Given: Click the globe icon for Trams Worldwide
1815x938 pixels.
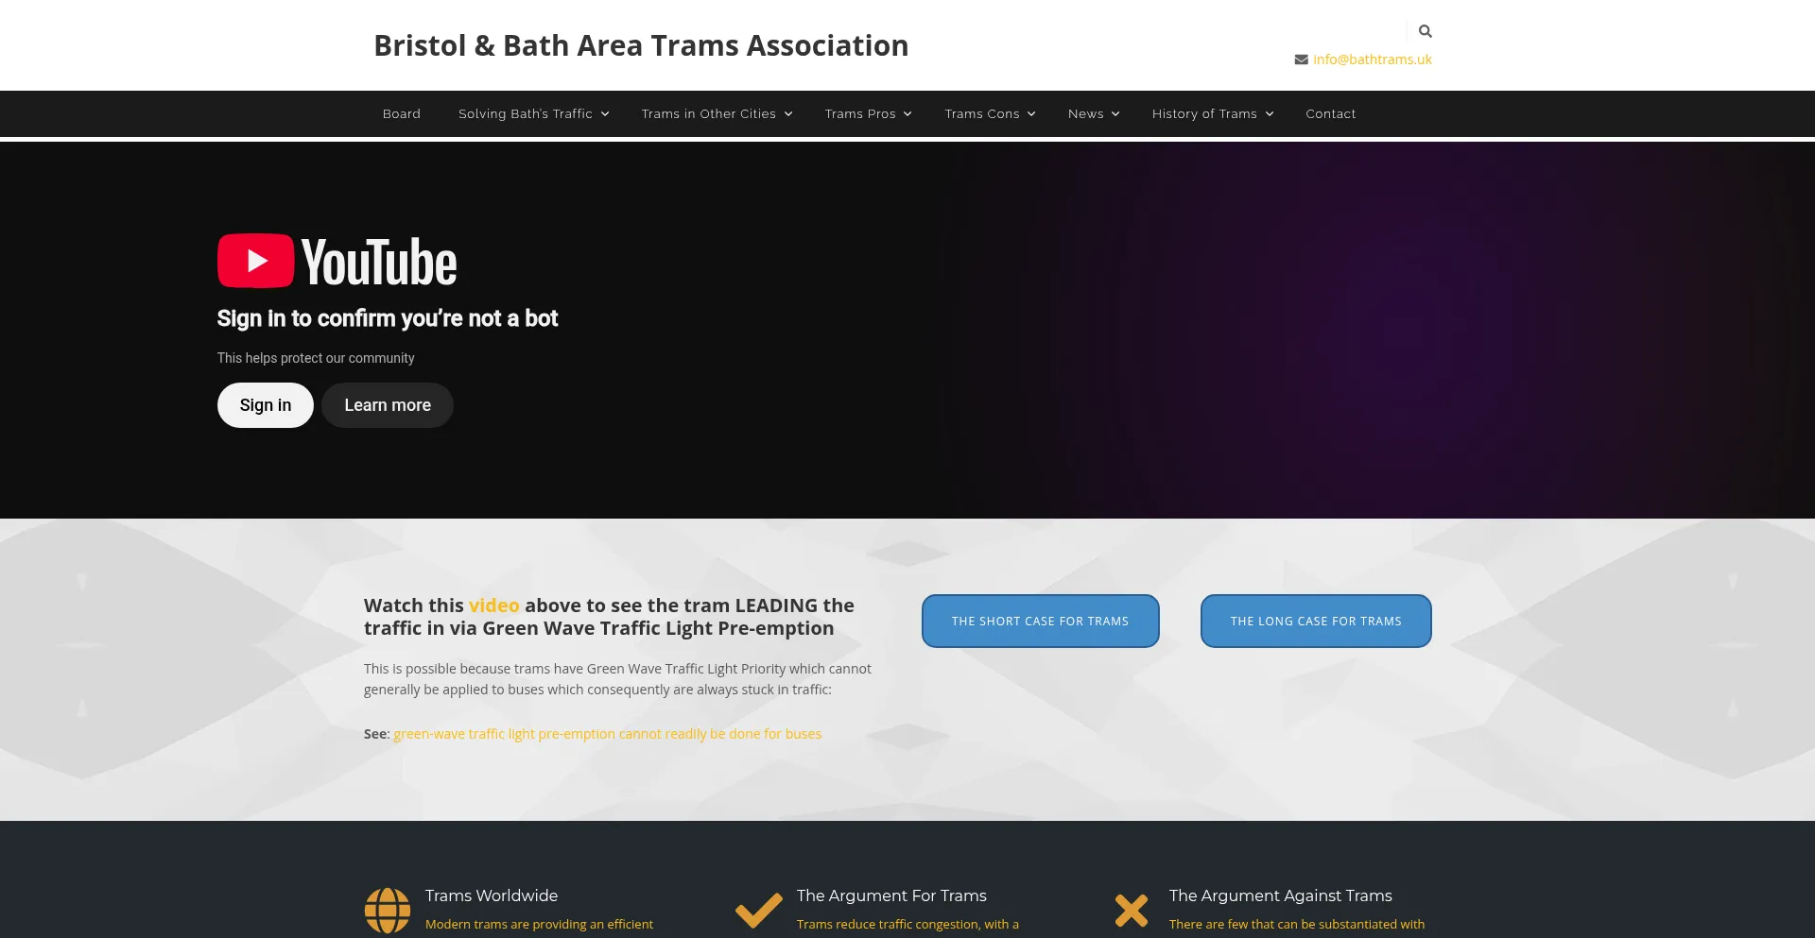Looking at the screenshot, I should (x=388, y=911).
